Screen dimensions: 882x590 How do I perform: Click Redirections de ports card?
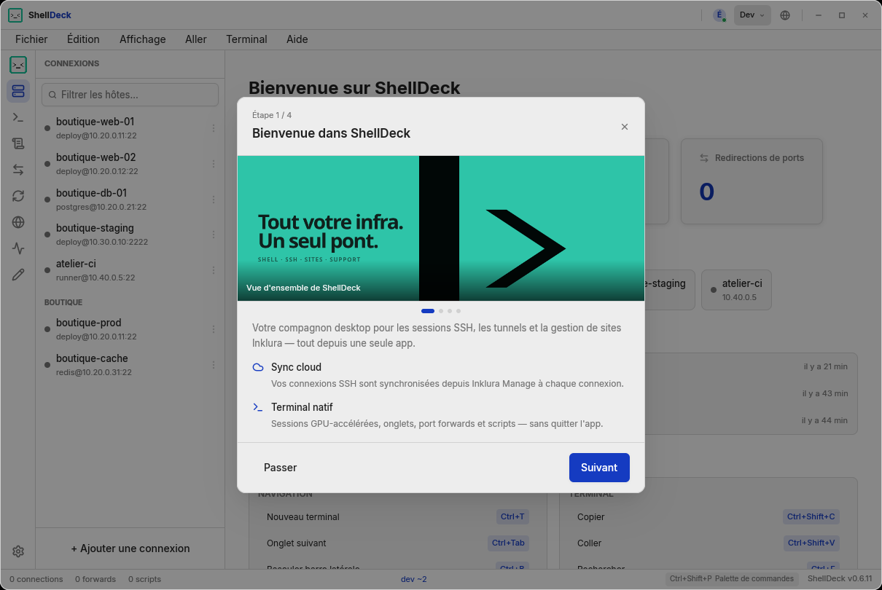[x=752, y=181]
